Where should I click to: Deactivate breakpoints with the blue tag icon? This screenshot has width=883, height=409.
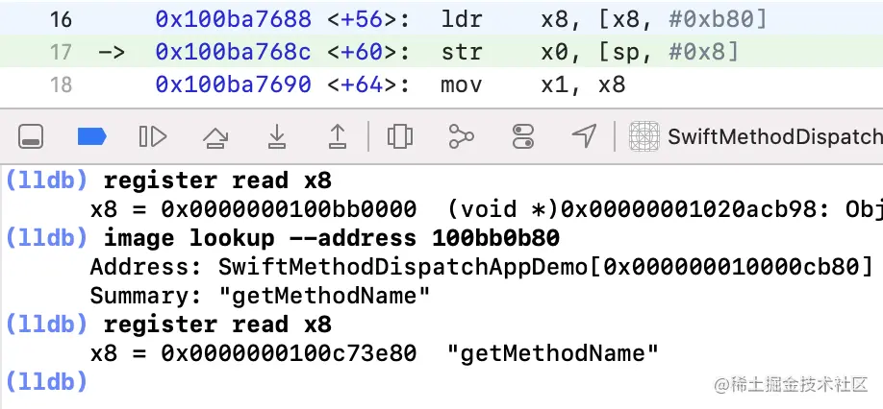click(x=91, y=136)
